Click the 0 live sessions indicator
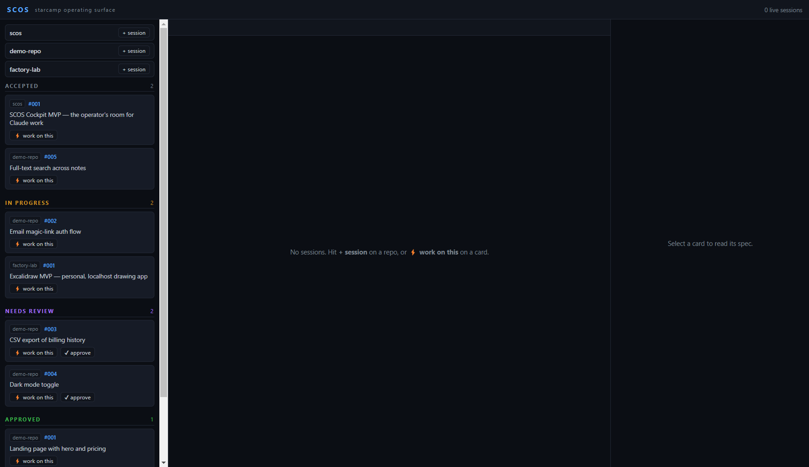 coord(783,10)
